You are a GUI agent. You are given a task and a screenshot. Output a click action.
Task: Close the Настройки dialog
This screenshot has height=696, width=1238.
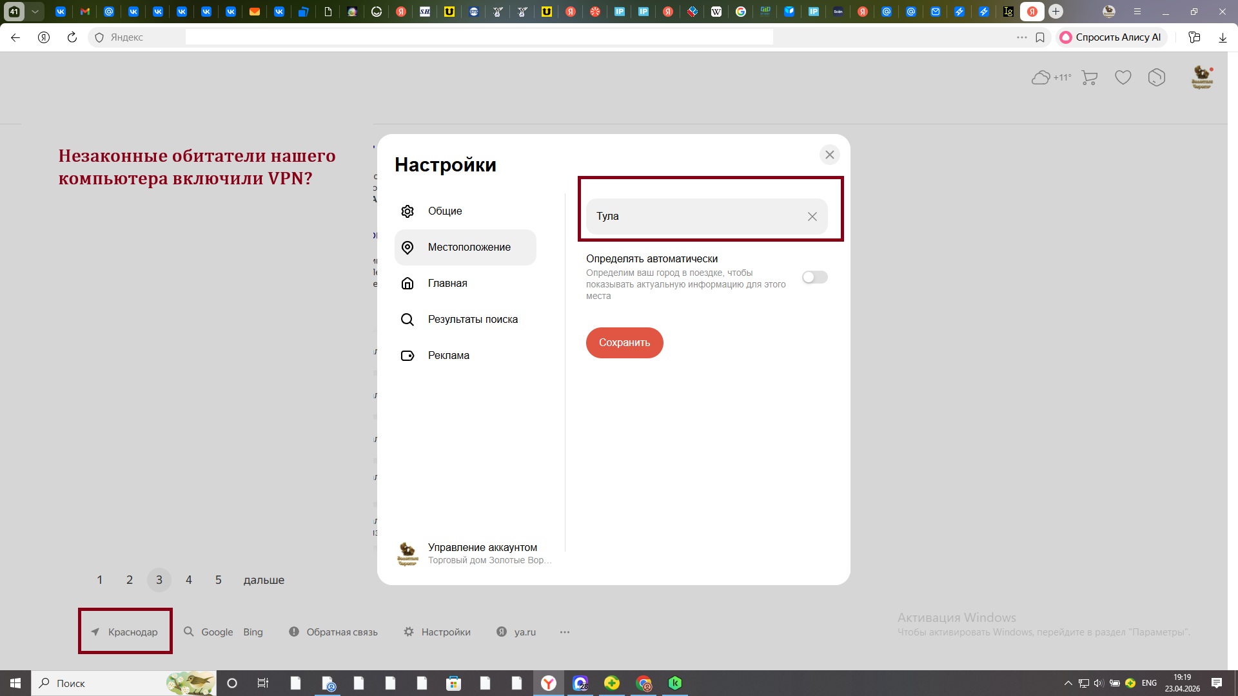830,155
